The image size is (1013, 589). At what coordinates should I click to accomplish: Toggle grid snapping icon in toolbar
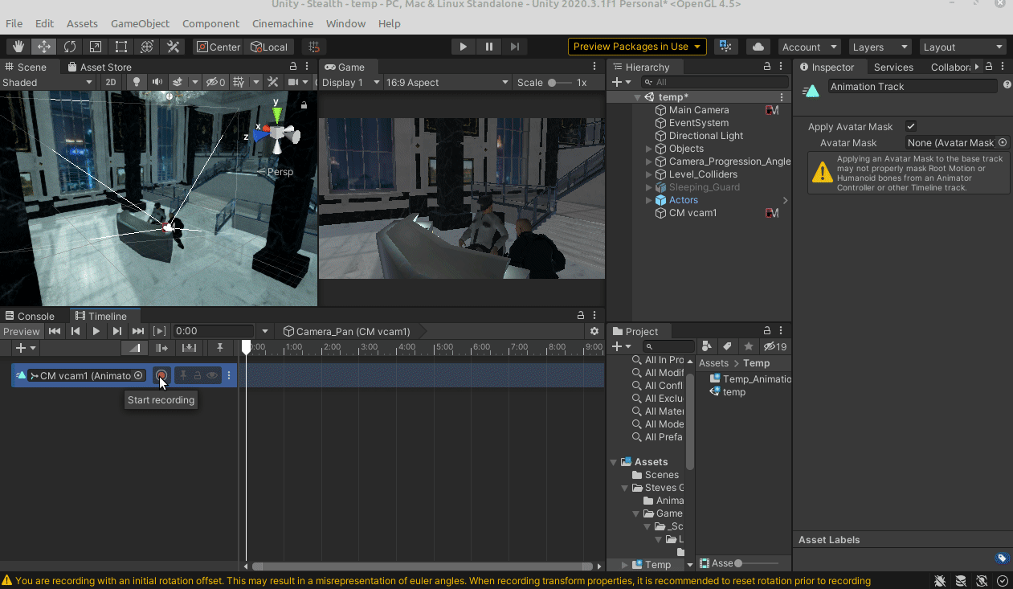pos(314,47)
